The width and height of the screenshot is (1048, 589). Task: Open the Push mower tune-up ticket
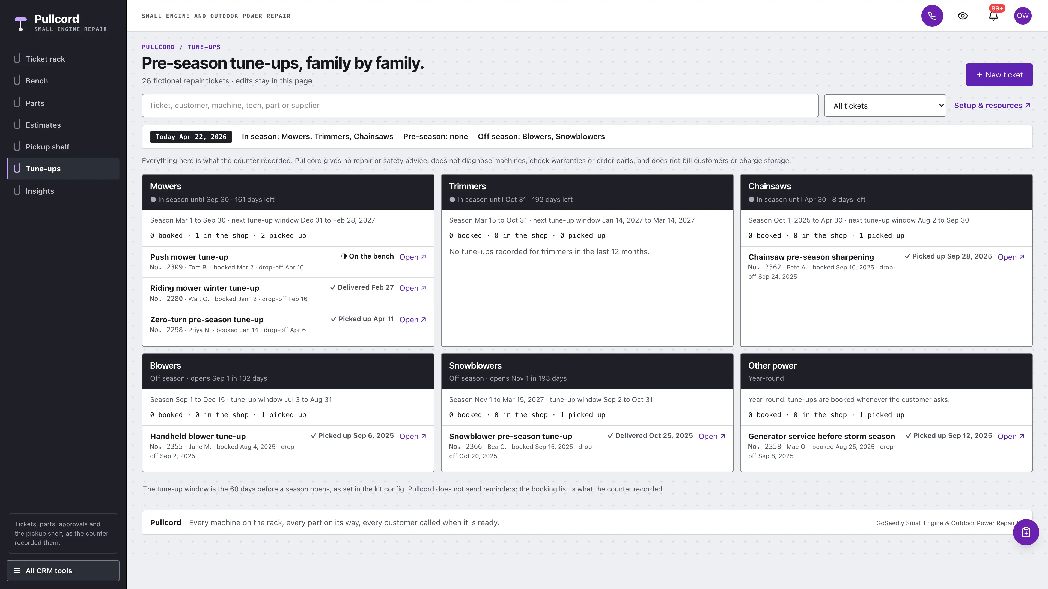point(413,257)
